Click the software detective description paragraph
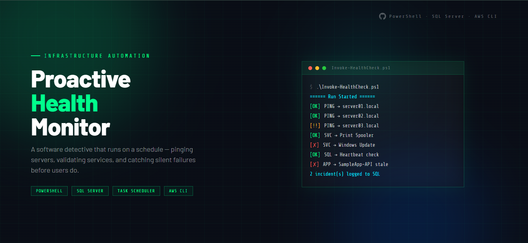 (113, 160)
